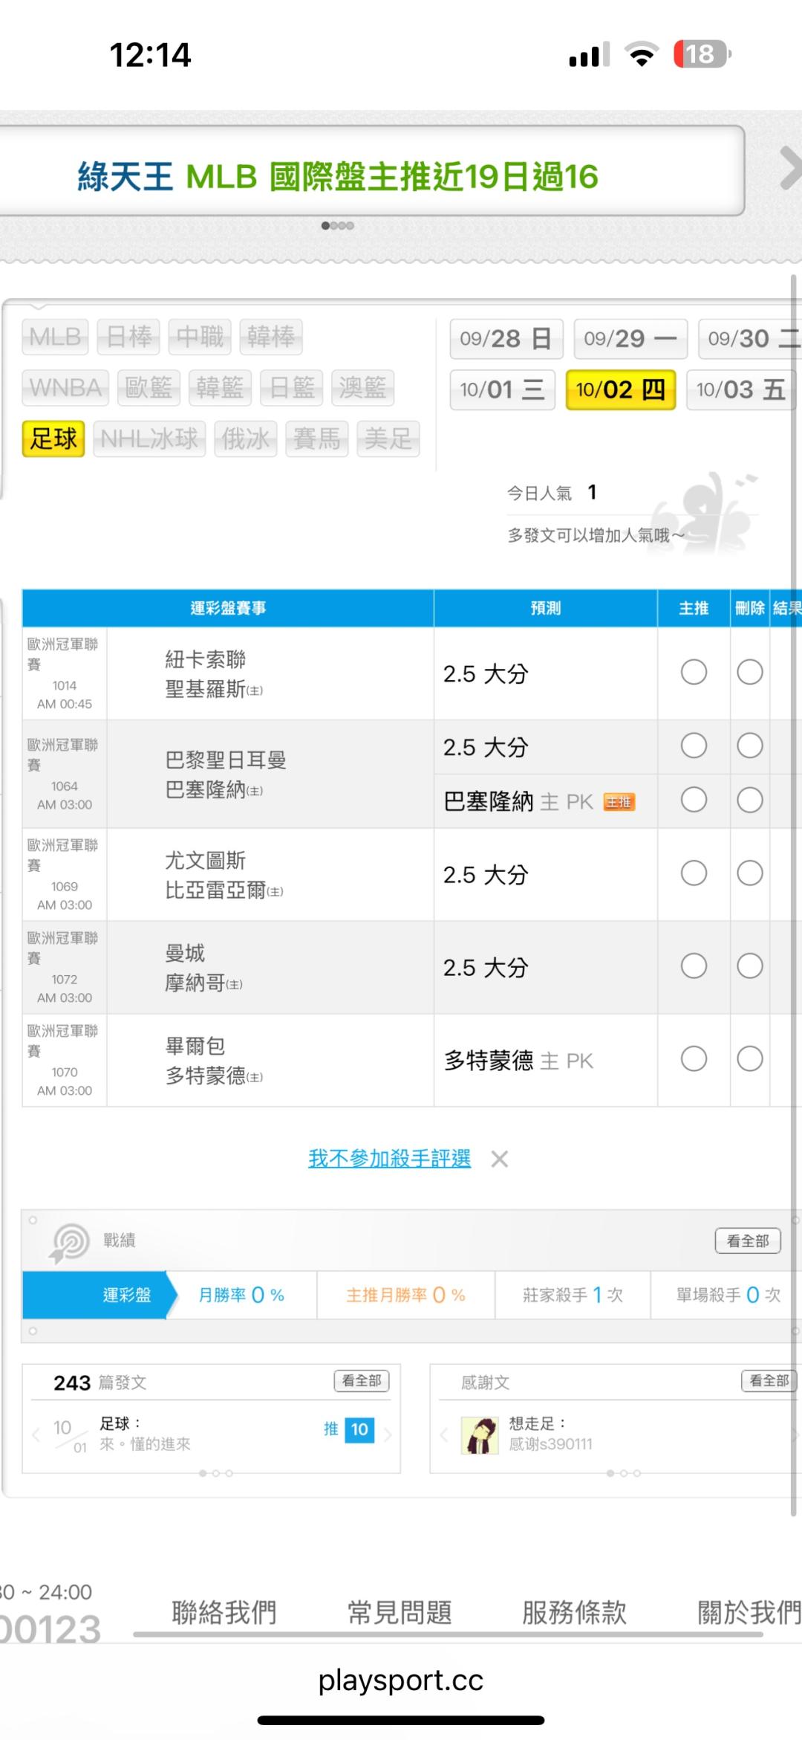Select the 10/03 五 date tab
The image size is (802, 1740).
[740, 389]
